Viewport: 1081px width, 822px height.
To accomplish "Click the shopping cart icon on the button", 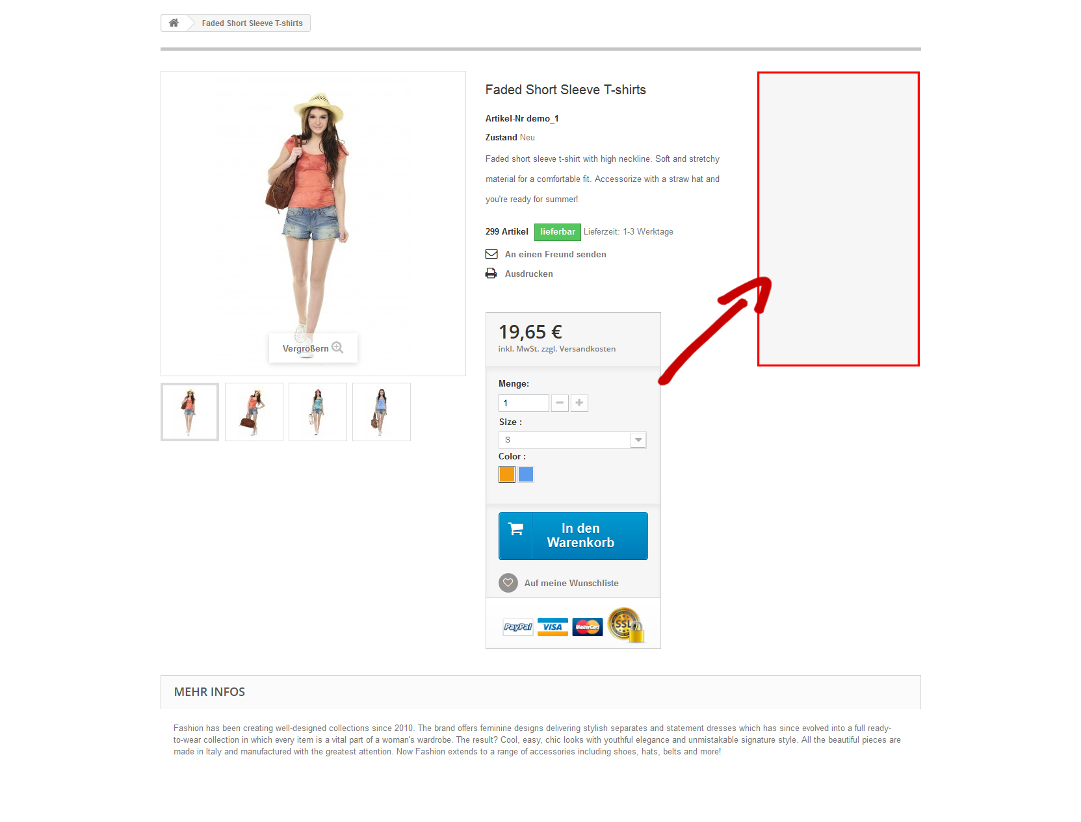I will (515, 529).
